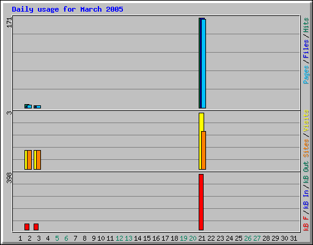Click the green weekend day label 6

(66, 238)
